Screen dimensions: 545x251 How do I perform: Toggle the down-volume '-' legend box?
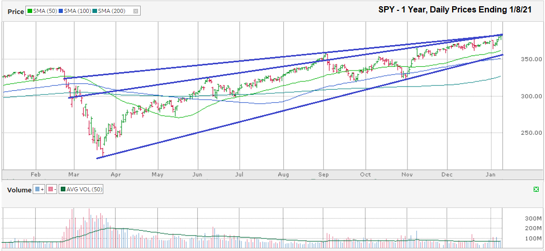coord(51,190)
